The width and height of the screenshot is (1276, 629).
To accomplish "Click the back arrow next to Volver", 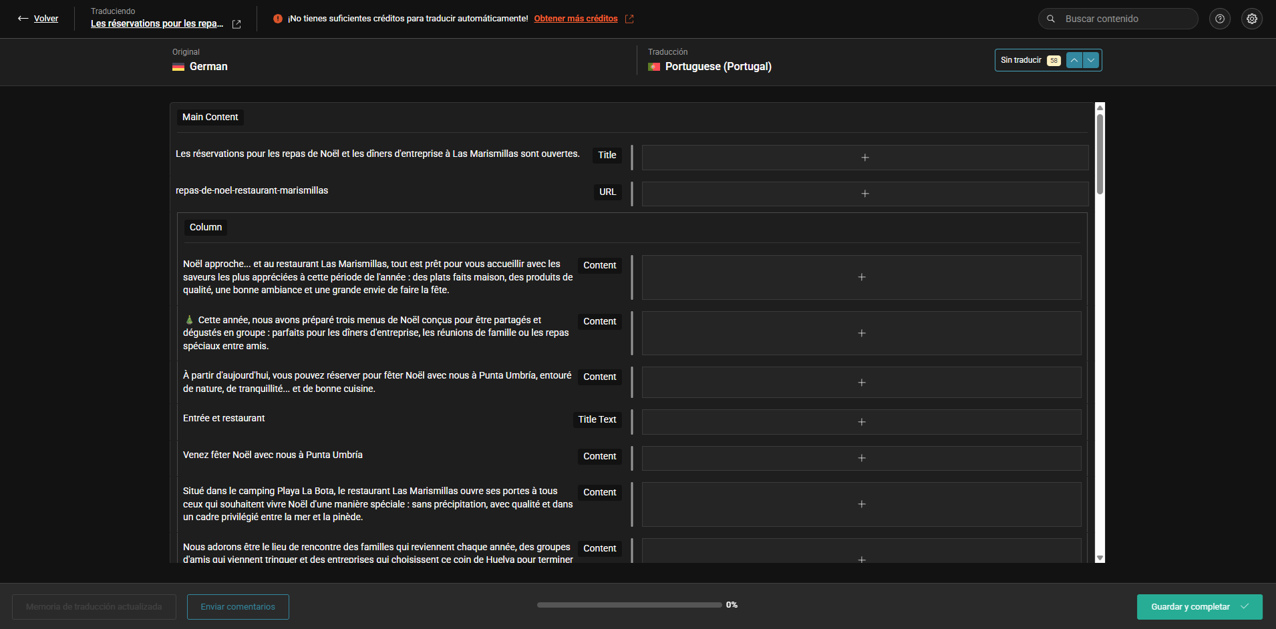I will pos(23,19).
